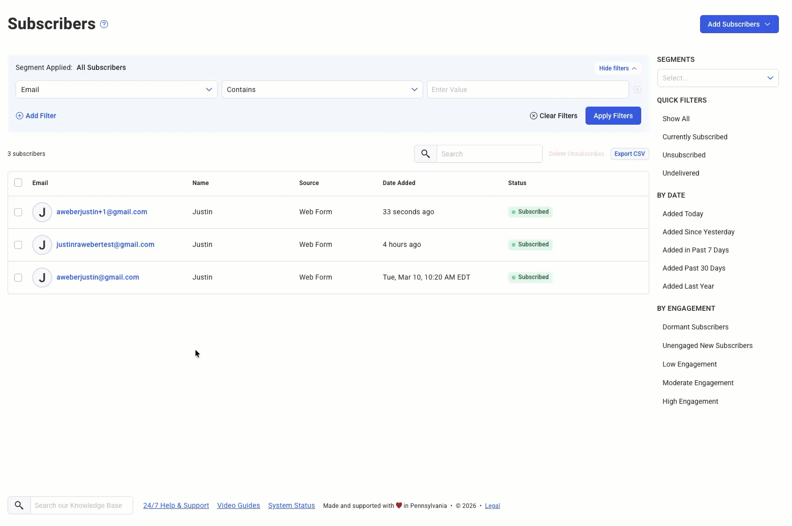Click the avatar for aweberjustin+1@gmail.com
This screenshot has width=792, height=526.
tap(42, 212)
